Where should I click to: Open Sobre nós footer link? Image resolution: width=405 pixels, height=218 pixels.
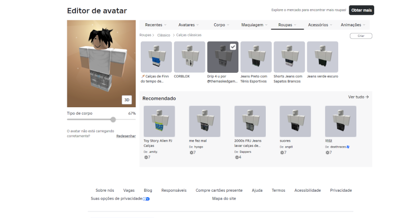(x=105, y=190)
